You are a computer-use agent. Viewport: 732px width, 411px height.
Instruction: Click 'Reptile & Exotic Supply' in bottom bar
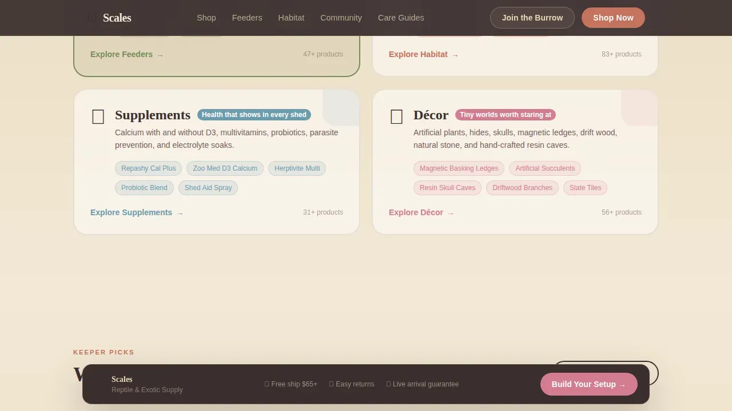147,390
